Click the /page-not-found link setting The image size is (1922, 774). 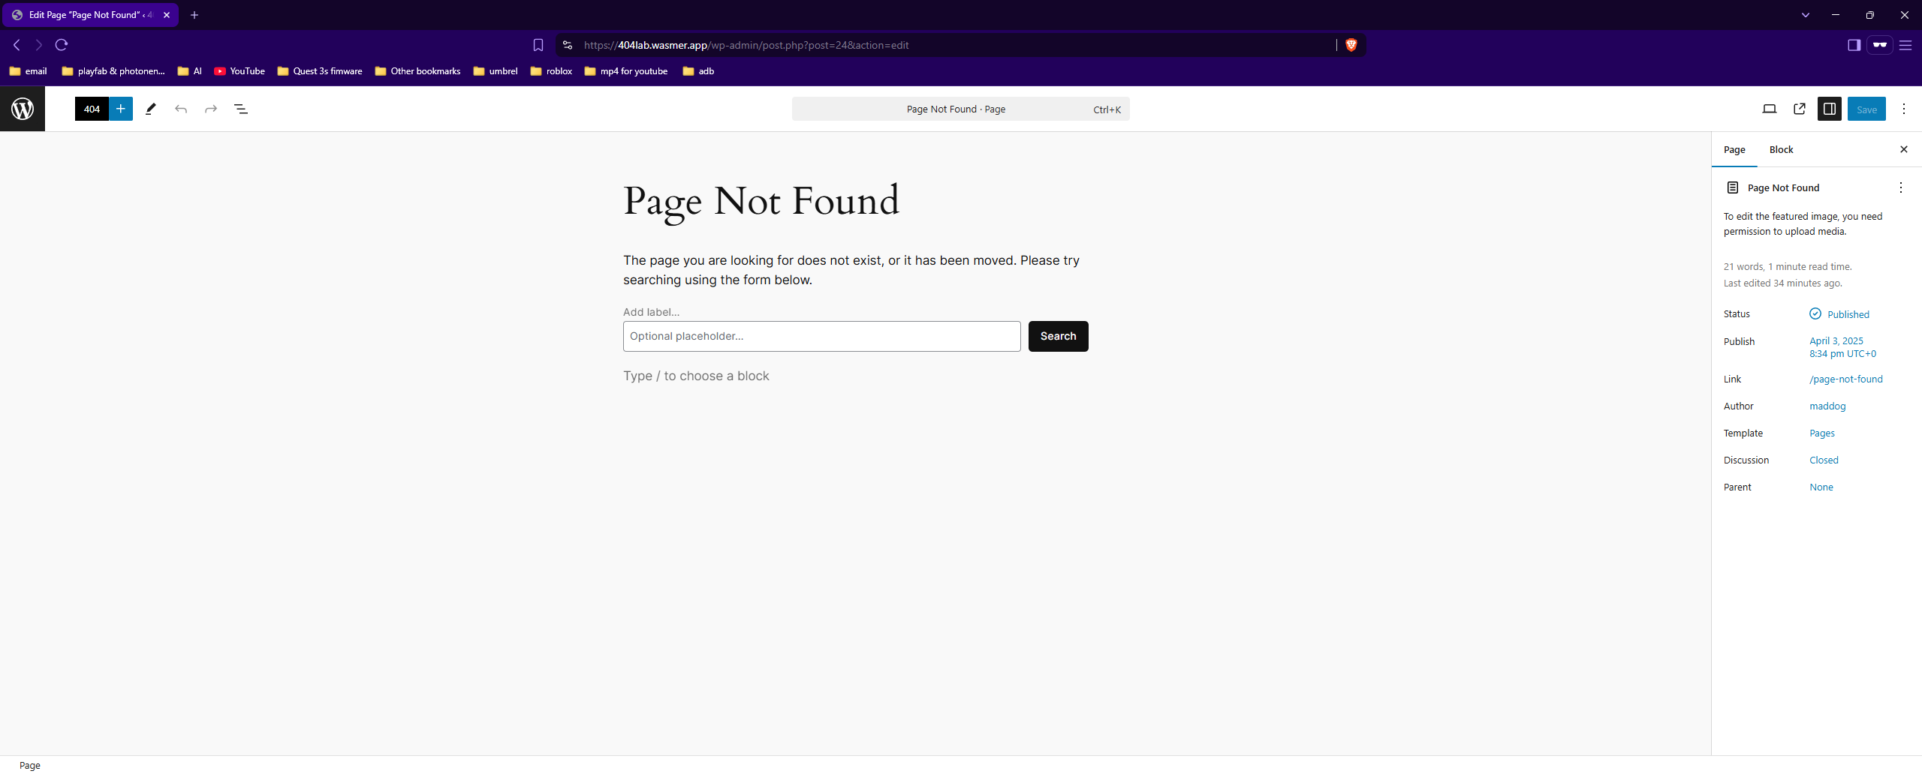(x=1846, y=379)
